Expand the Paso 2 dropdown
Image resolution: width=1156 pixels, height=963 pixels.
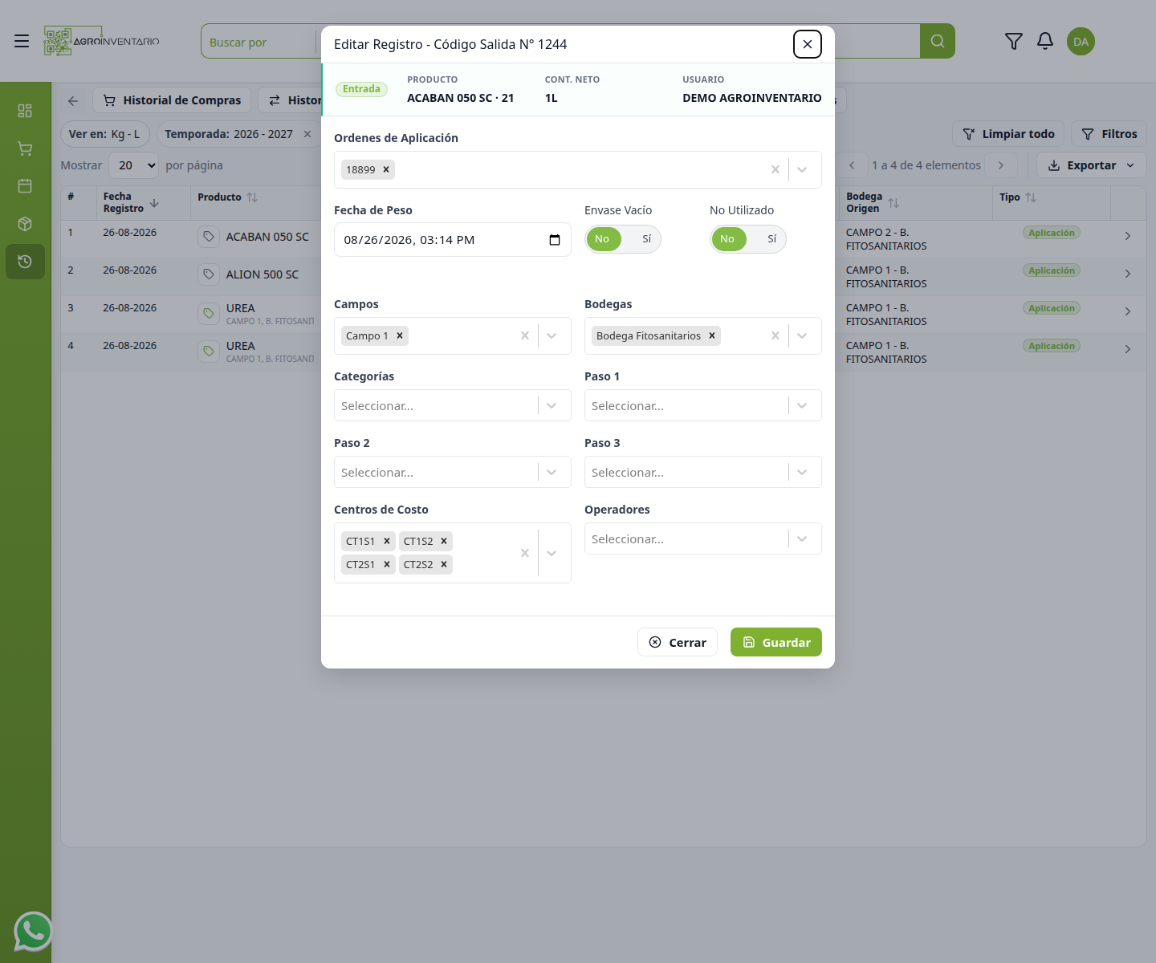[552, 472]
